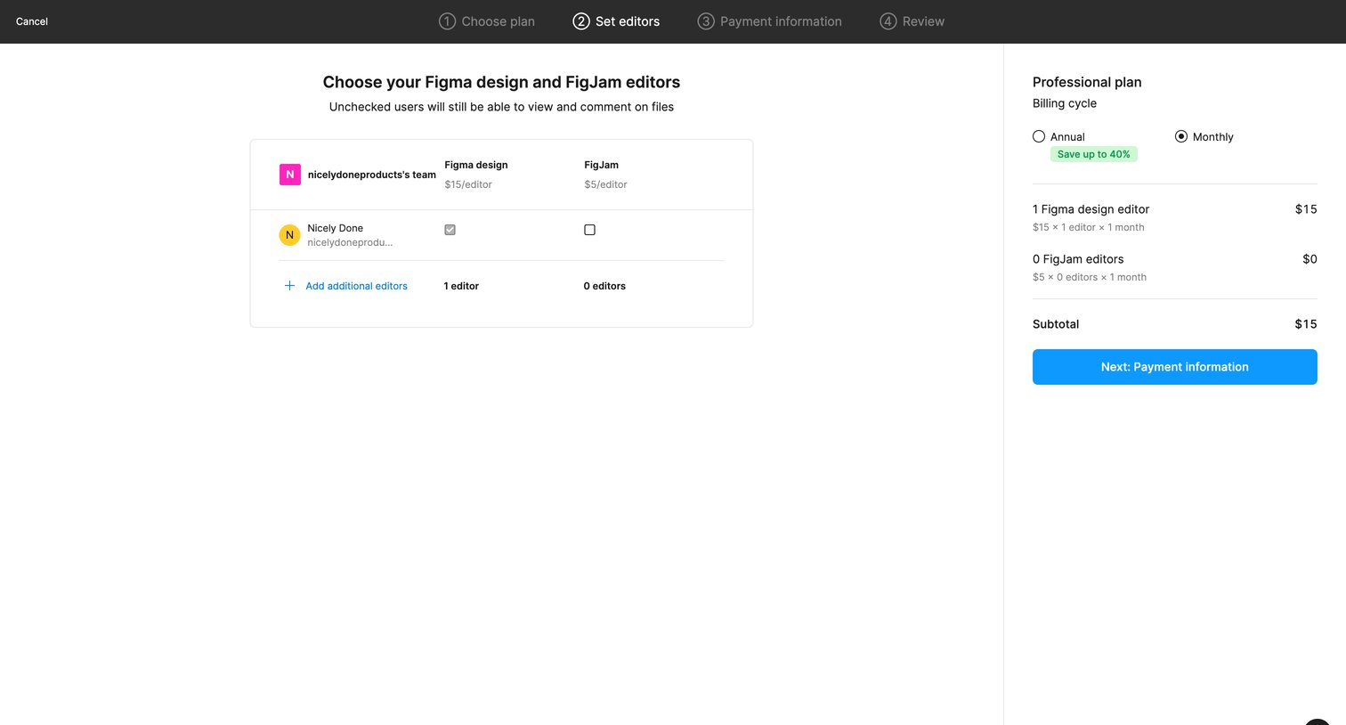The image size is (1346, 725).
Task: Enable FigJam checkbox for Nicely Done
Action: pyautogui.click(x=589, y=230)
